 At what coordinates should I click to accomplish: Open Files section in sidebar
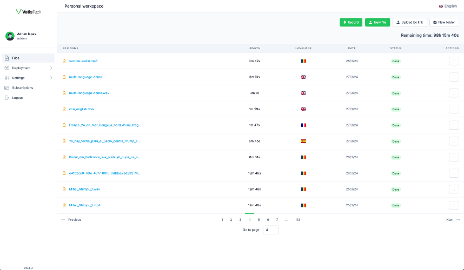[29, 58]
